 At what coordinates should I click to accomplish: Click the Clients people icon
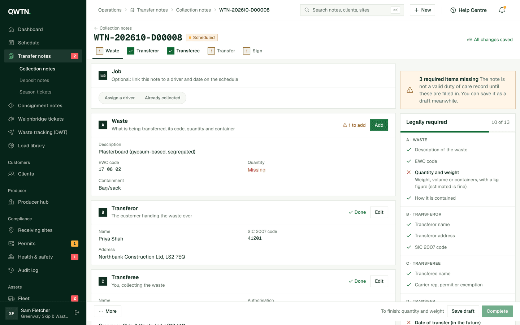tap(11, 174)
